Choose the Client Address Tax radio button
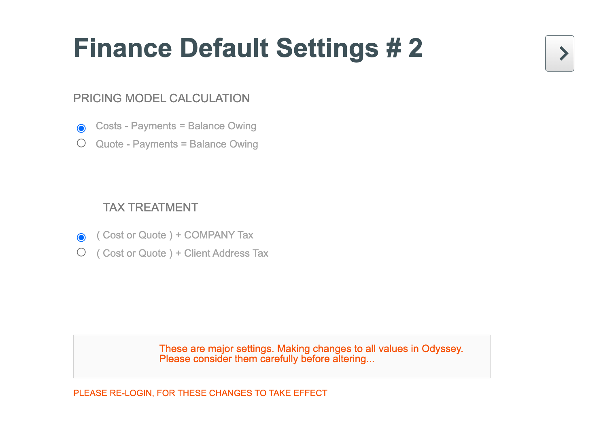Screen dimensions: 616x443 pyautogui.click(x=81, y=252)
